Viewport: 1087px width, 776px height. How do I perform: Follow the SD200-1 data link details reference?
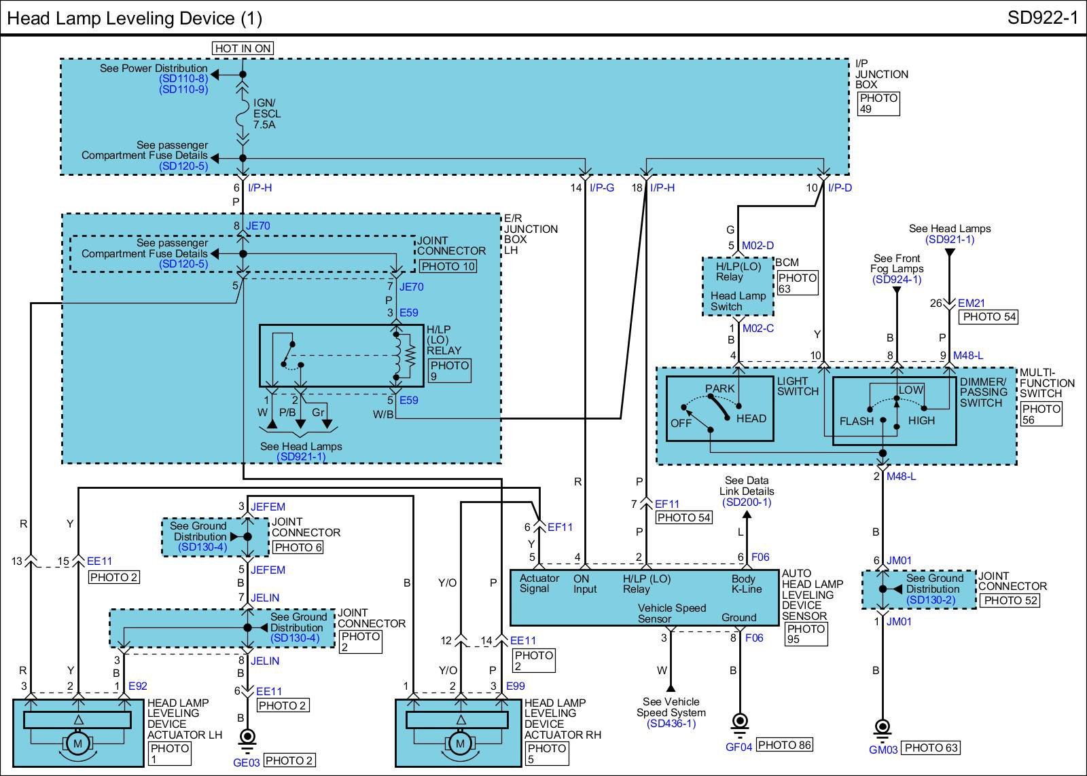coord(747,502)
